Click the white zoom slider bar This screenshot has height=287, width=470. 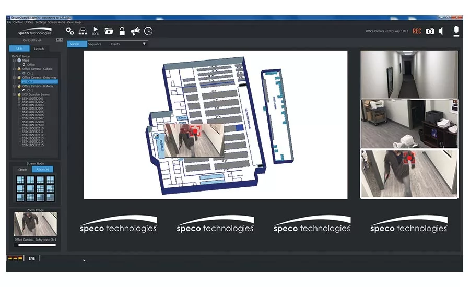click(x=37, y=244)
